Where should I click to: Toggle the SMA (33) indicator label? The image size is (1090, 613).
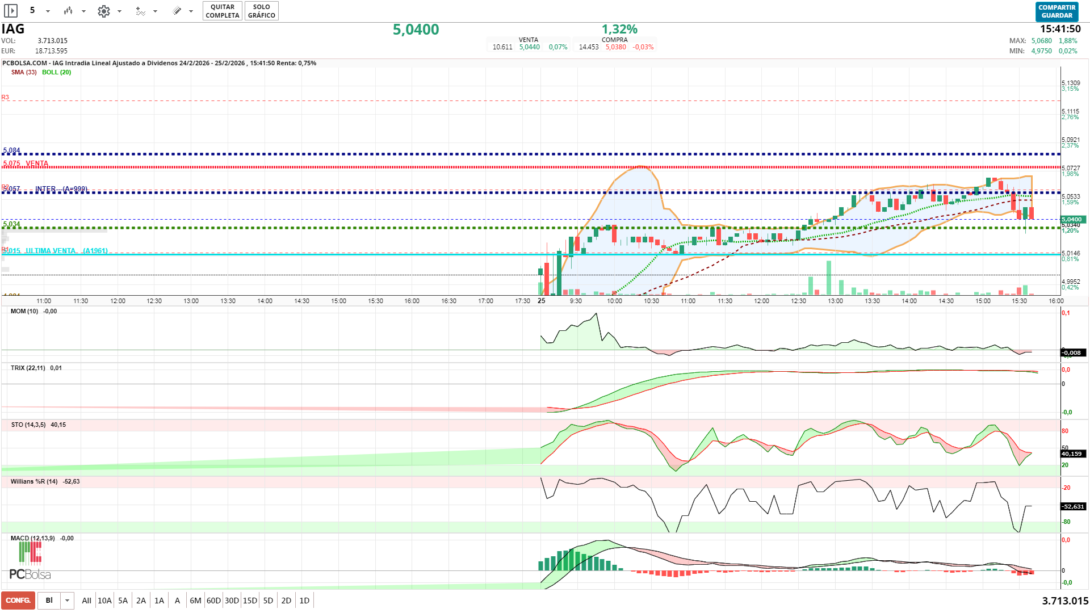24,72
